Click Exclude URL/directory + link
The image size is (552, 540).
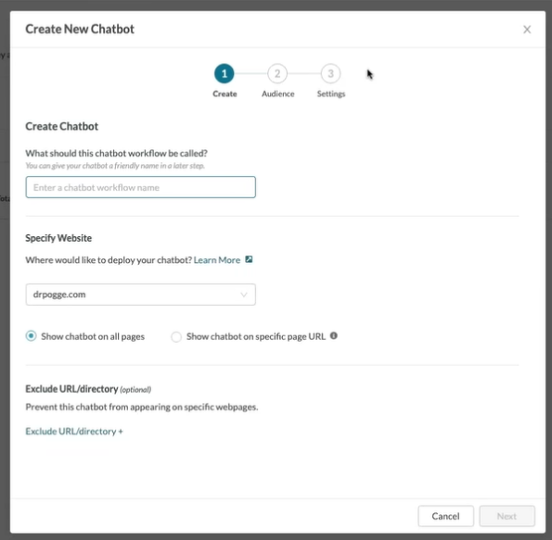(74, 431)
